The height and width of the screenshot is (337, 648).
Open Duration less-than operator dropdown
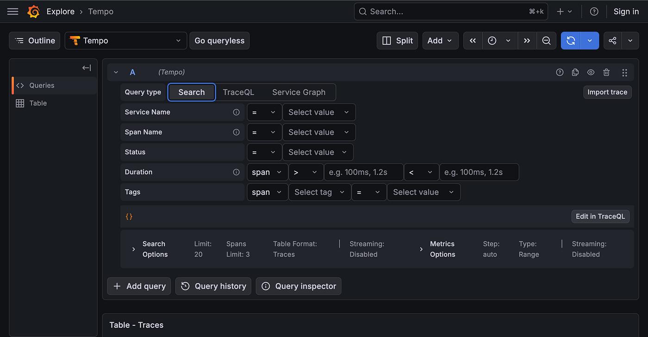pyautogui.click(x=421, y=172)
